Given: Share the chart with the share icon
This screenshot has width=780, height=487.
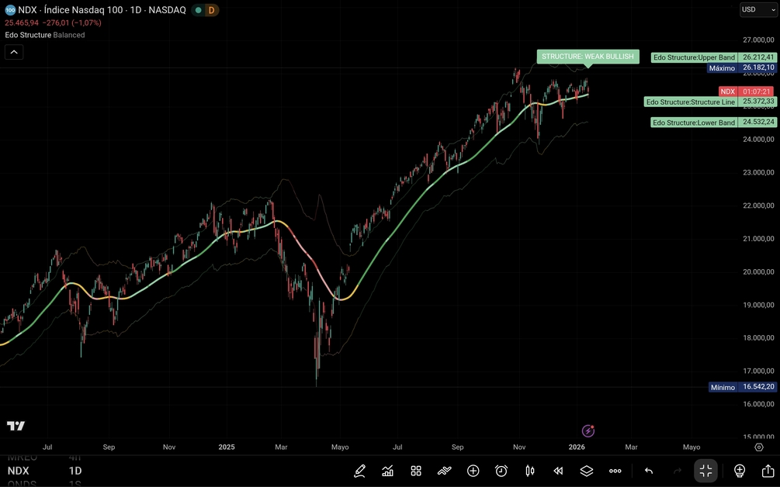Looking at the screenshot, I should 768,470.
